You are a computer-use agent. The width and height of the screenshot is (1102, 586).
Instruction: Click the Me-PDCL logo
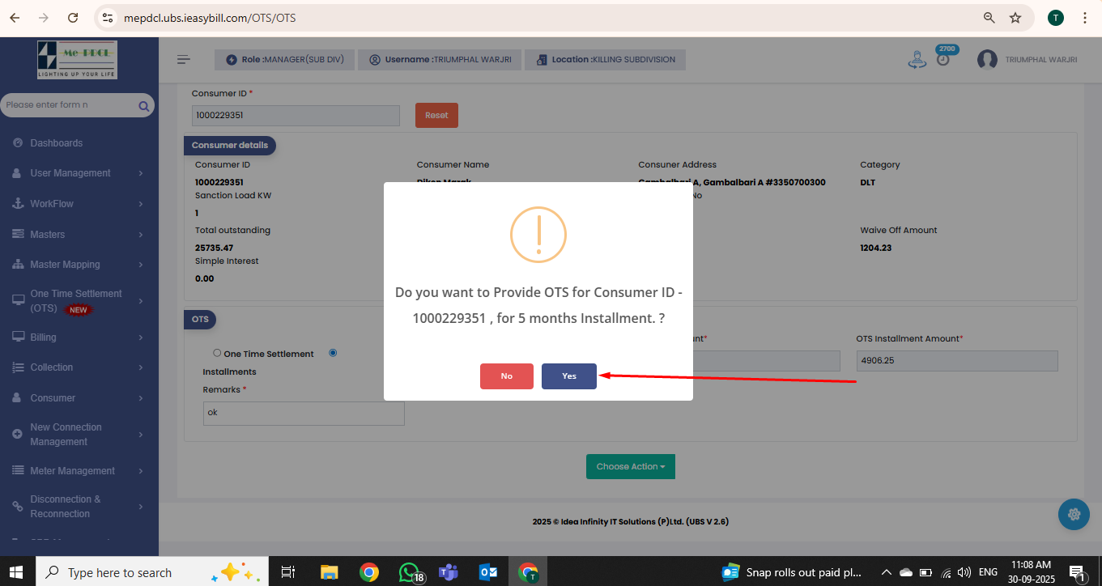tap(77, 60)
